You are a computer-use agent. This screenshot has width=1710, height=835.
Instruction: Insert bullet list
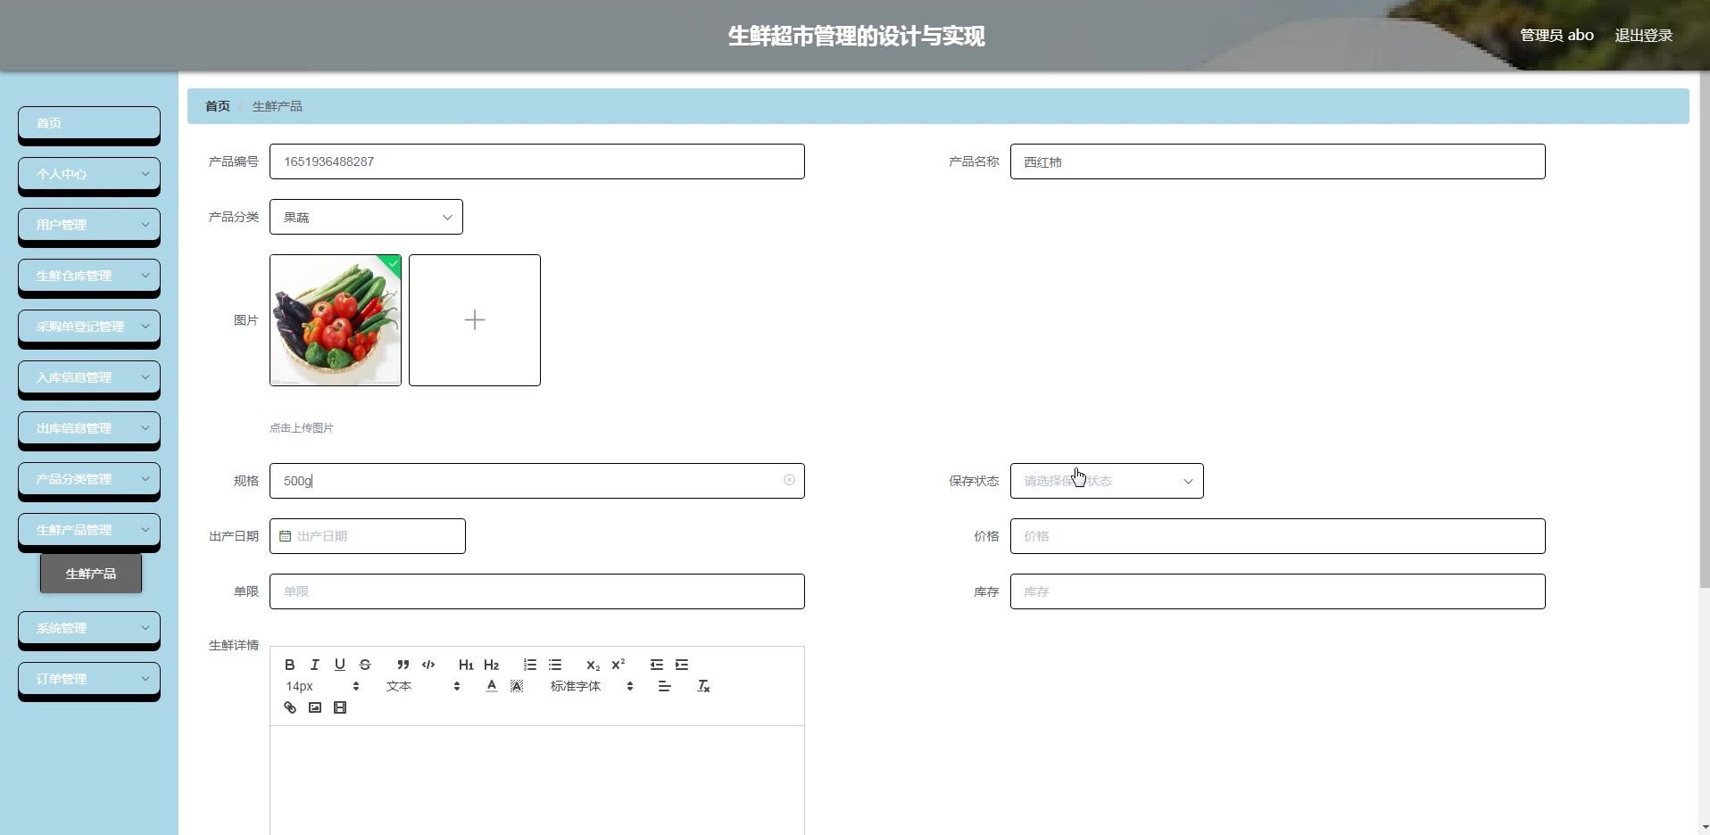555,665
